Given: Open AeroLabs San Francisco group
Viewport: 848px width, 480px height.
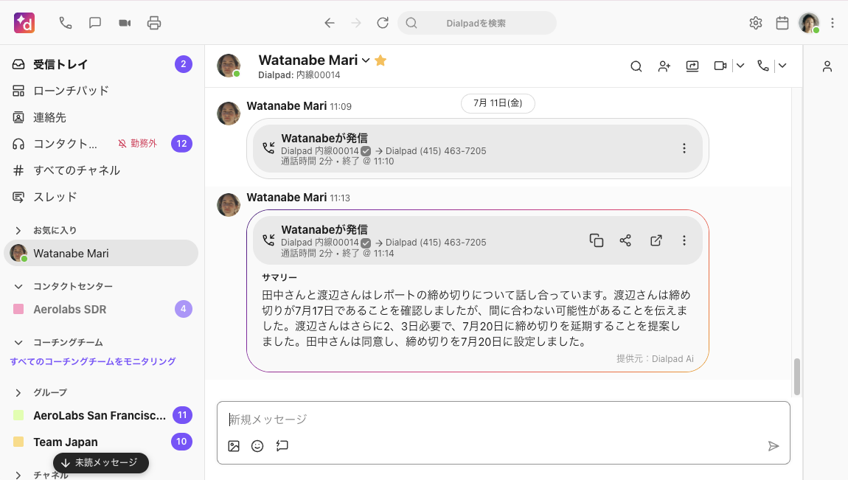Looking at the screenshot, I should (x=102, y=415).
